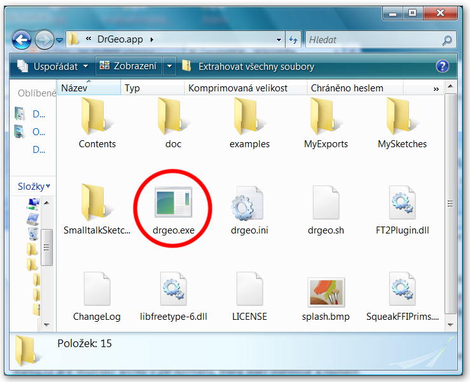
Task: Open the examples folder
Action: (249, 123)
